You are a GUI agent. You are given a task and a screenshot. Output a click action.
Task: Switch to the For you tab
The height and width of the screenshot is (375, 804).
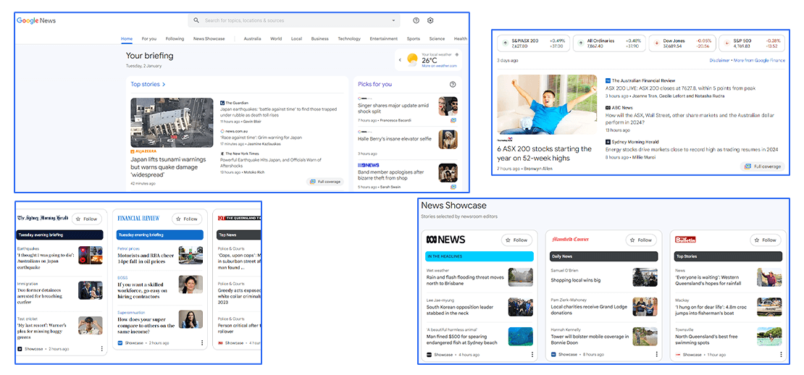pyautogui.click(x=149, y=38)
